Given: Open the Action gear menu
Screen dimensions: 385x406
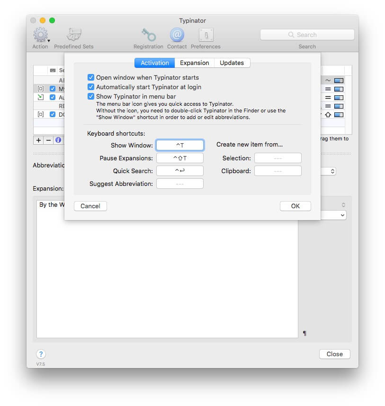Looking at the screenshot, I should (40, 36).
